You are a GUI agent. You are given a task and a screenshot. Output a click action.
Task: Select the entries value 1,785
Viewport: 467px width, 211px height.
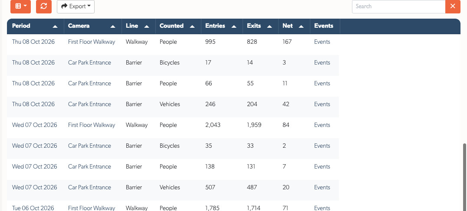[212, 208]
